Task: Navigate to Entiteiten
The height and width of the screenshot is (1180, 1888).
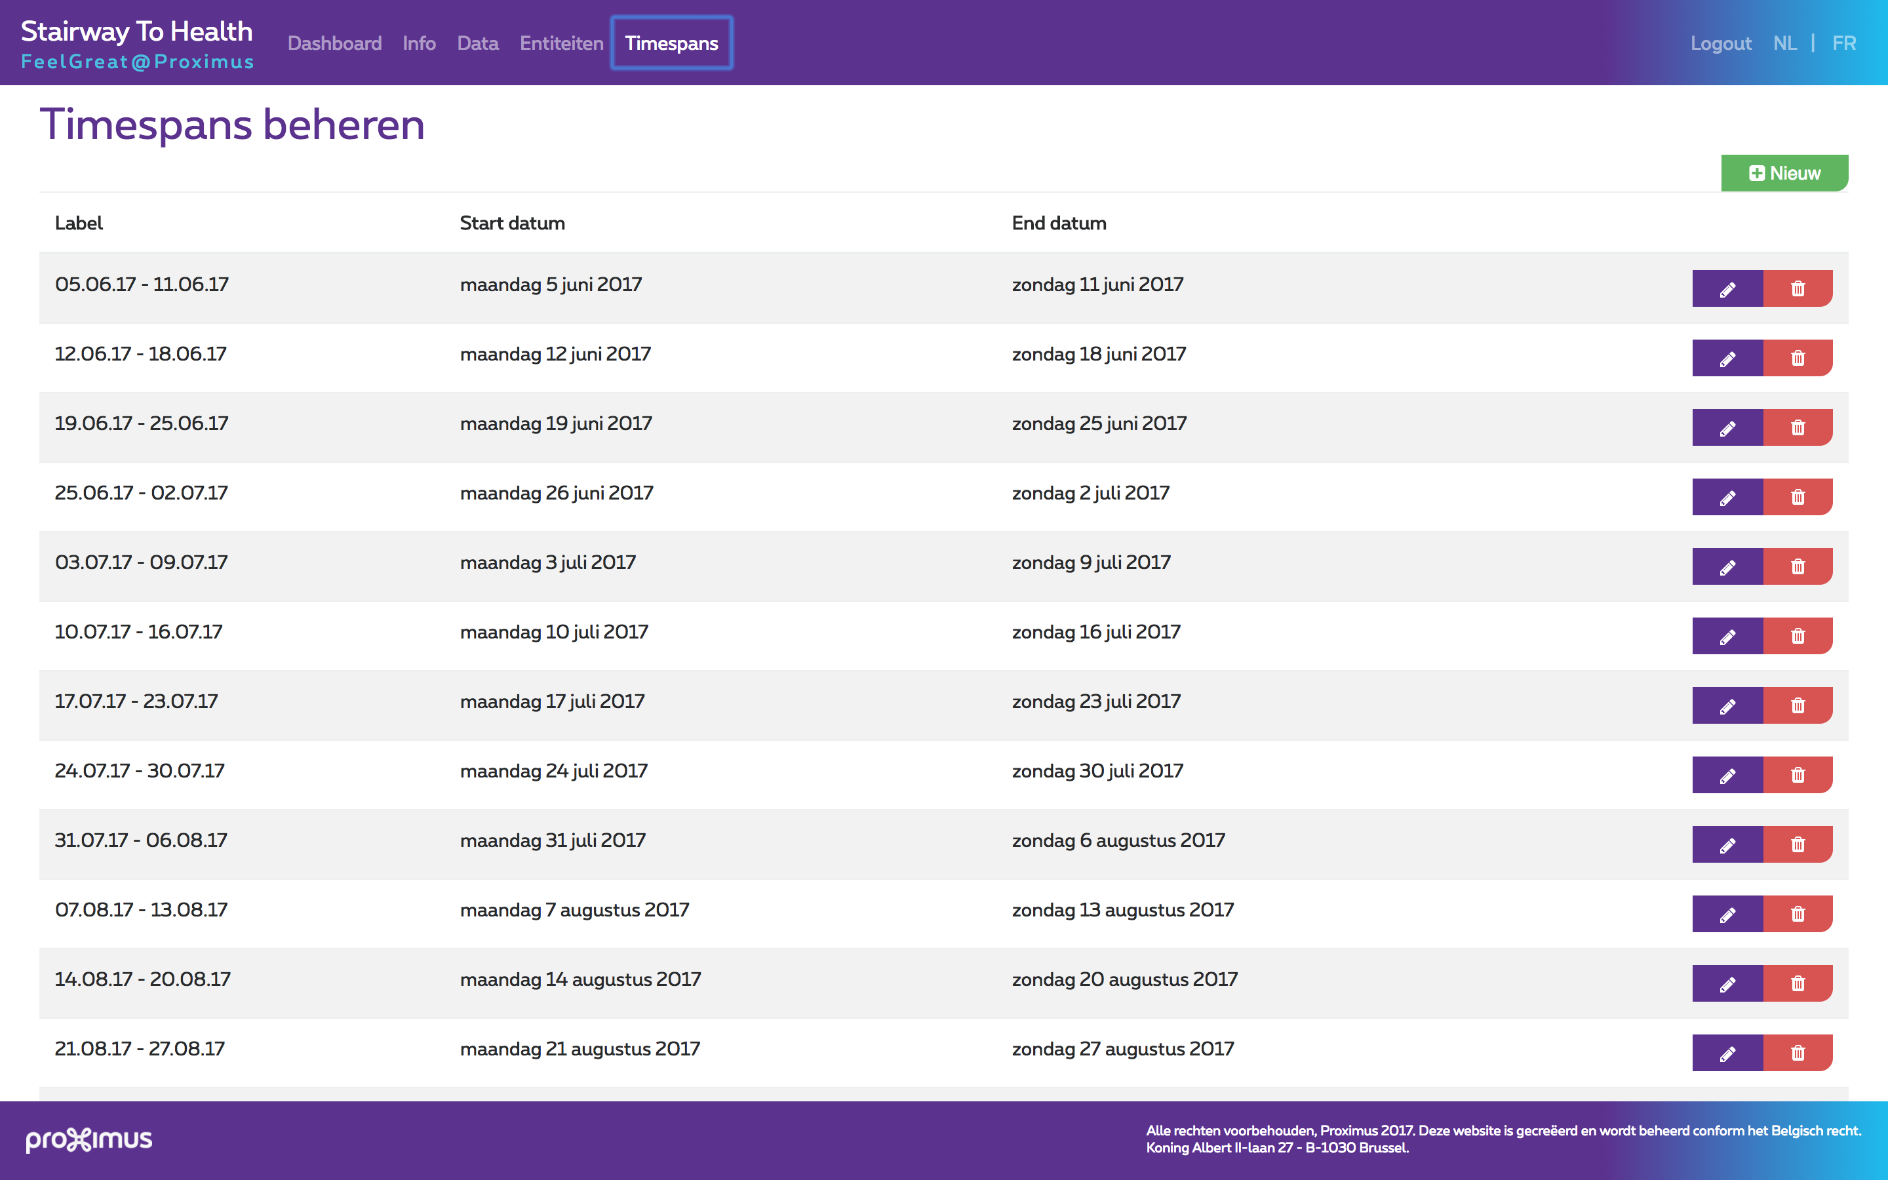Action: click(x=562, y=43)
